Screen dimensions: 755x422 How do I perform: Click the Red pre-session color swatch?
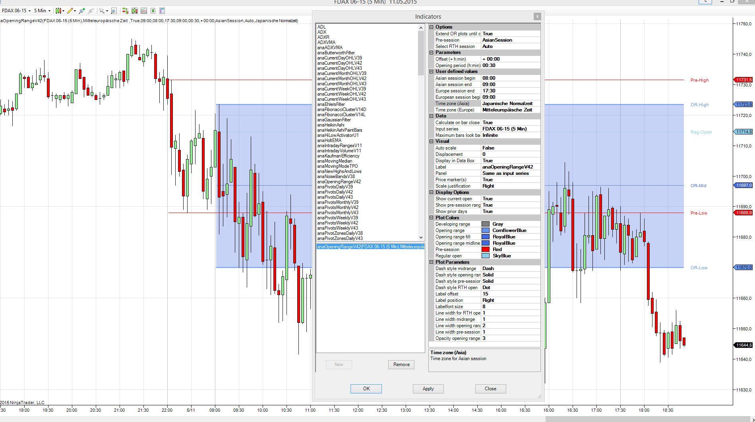click(486, 249)
